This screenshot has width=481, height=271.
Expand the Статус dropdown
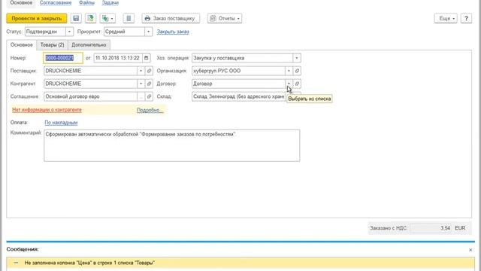[69, 32]
